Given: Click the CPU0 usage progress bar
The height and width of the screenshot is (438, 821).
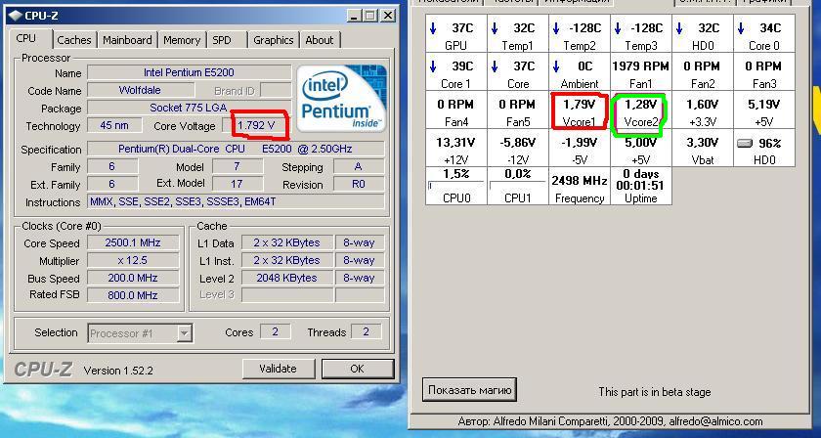Looking at the screenshot, I should pyautogui.click(x=455, y=185).
